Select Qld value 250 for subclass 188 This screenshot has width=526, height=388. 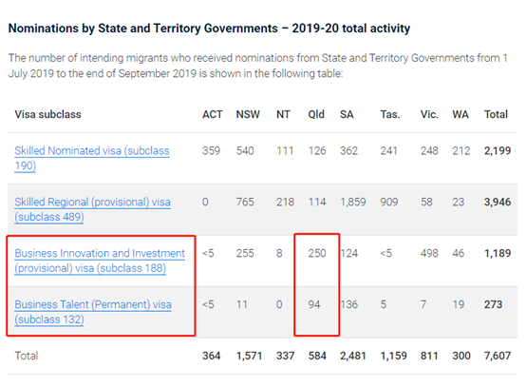pyautogui.click(x=317, y=253)
